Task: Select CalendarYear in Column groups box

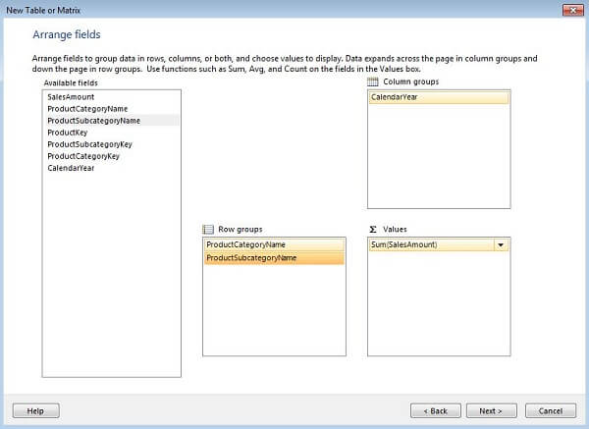Action: 439,97
